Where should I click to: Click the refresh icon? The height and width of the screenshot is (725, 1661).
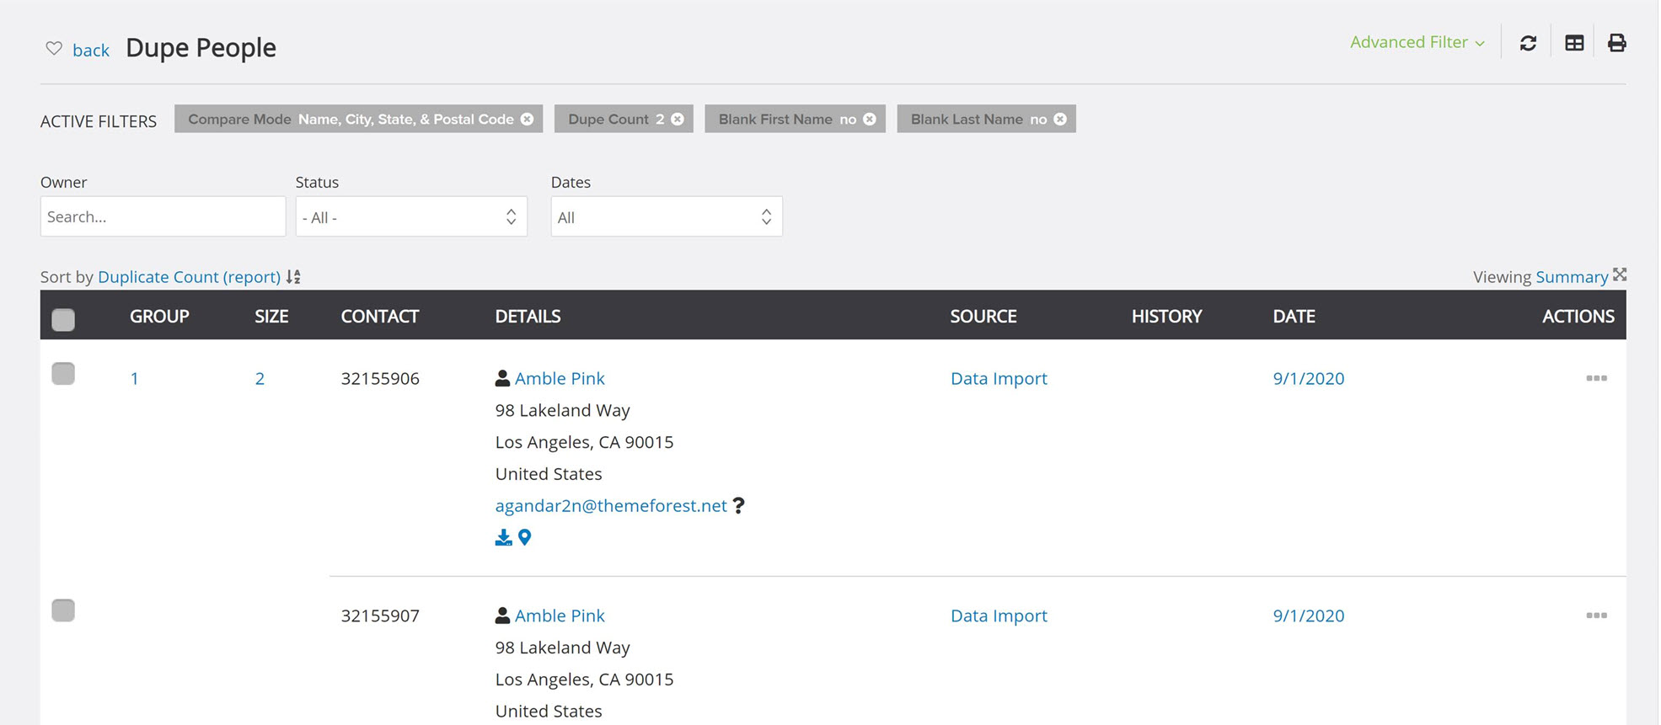point(1528,43)
